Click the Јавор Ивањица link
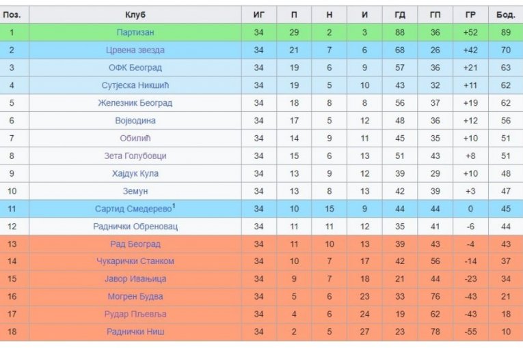The width and height of the screenshot is (523, 348). [135, 279]
